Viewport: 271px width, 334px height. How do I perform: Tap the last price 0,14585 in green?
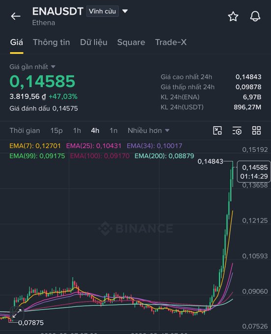pos(42,82)
